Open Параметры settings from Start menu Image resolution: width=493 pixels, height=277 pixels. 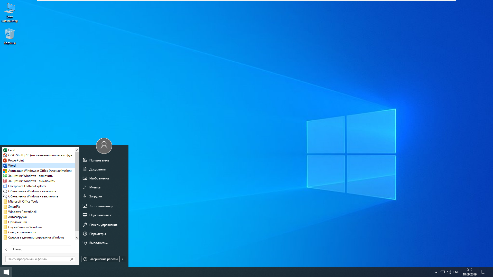97,234
